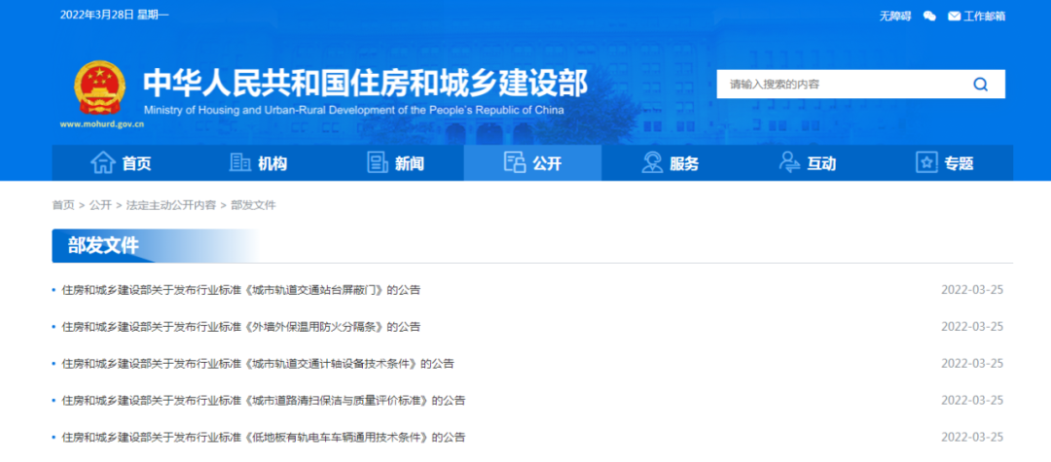This screenshot has height=462, width=1051.
Task: Click the ministry title 中华人民共和国住房和城乡建设部
Action: 365,83
